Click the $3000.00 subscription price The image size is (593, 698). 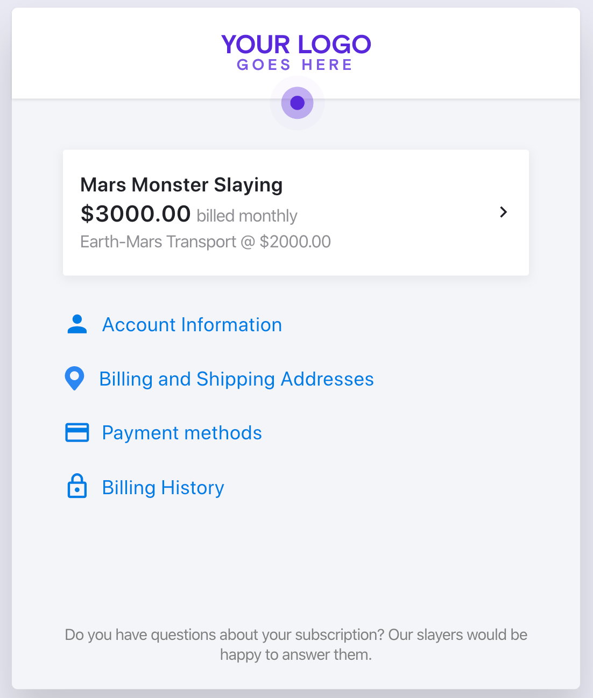click(x=136, y=214)
